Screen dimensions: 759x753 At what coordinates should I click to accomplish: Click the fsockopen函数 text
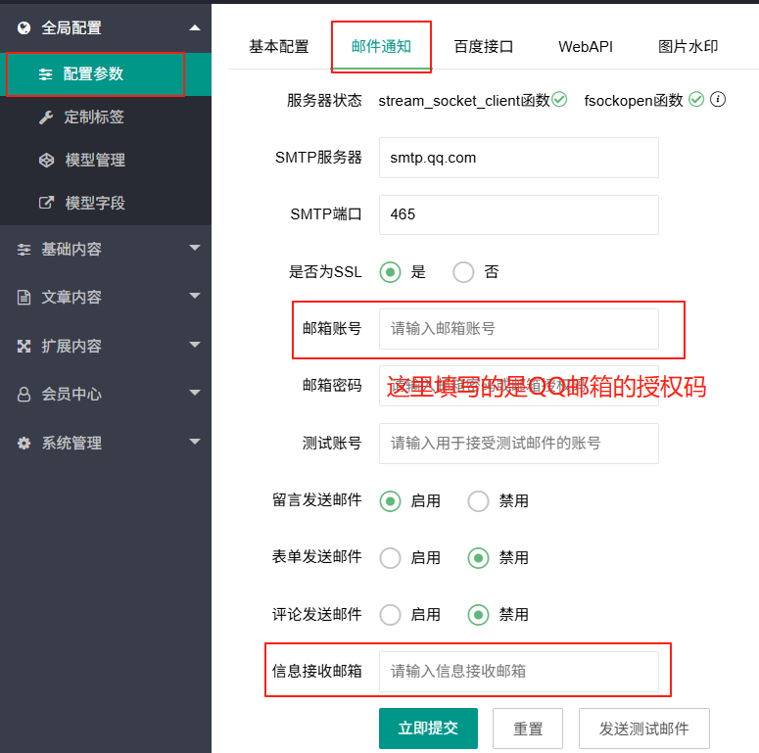click(x=633, y=101)
